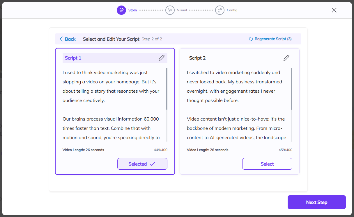This screenshot has width=354, height=217.
Task: Click the Story step icon
Action: coord(121,10)
